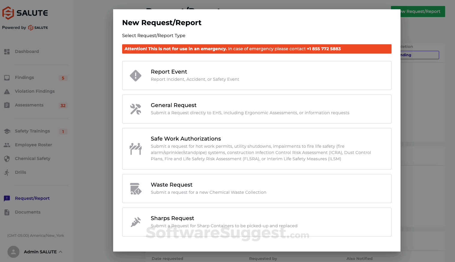This screenshot has width=455, height=262.
Task: Expand the Admin SALUTE user menu chevron
Action: (x=60, y=252)
